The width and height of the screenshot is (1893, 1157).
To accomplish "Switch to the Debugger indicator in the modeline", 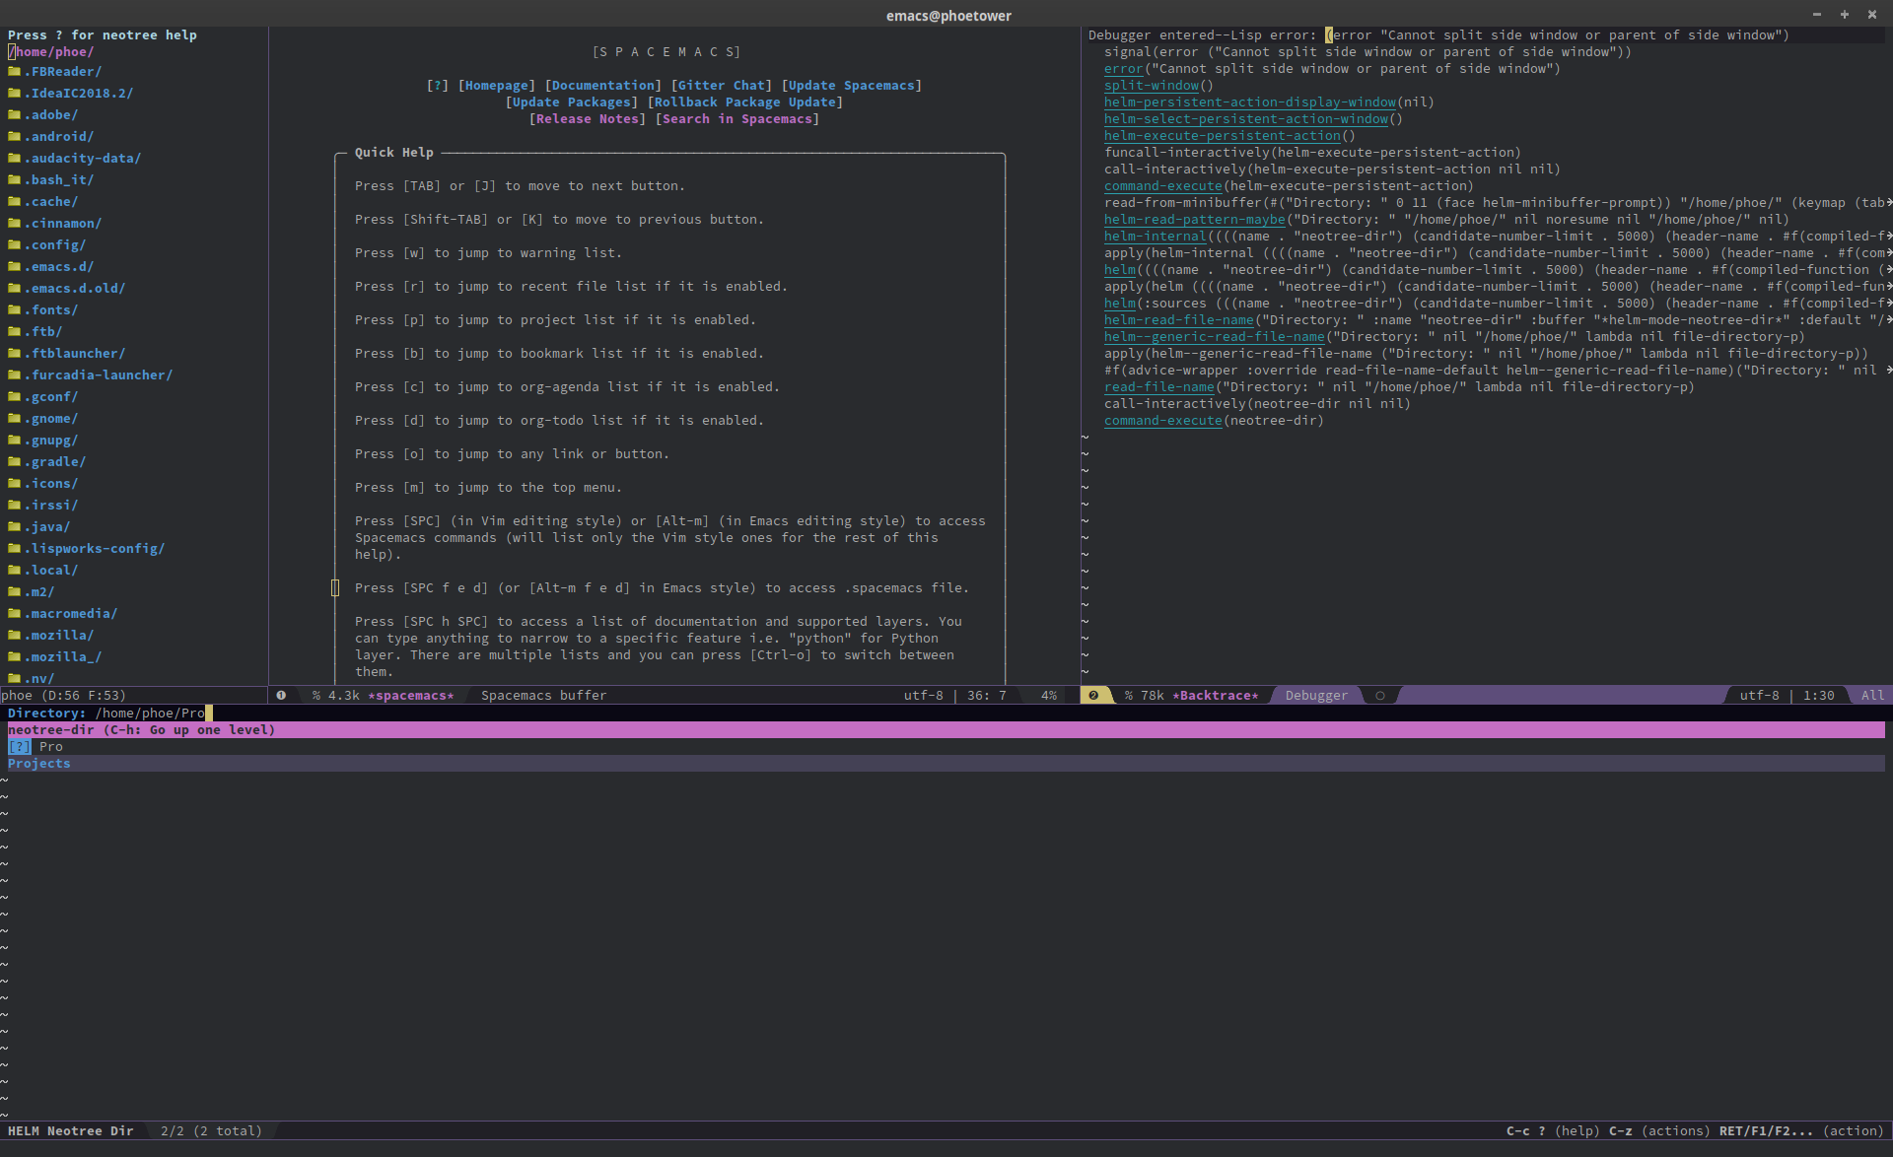I will pyautogui.click(x=1315, y=695).
